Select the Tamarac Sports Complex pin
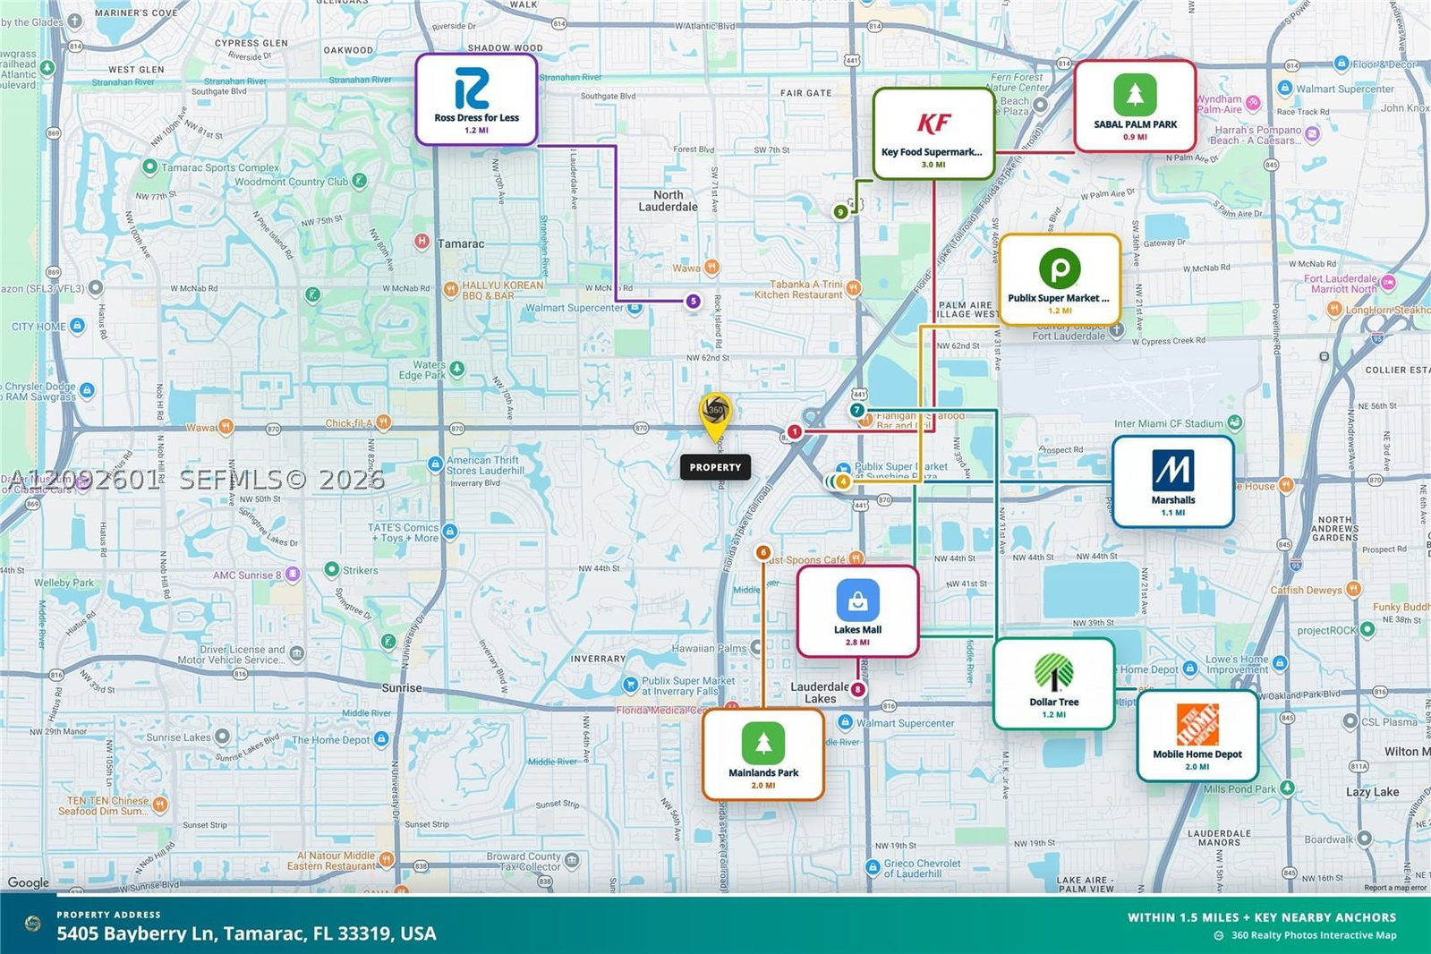Screen dimensions: 1431x954 click(149, 166)
